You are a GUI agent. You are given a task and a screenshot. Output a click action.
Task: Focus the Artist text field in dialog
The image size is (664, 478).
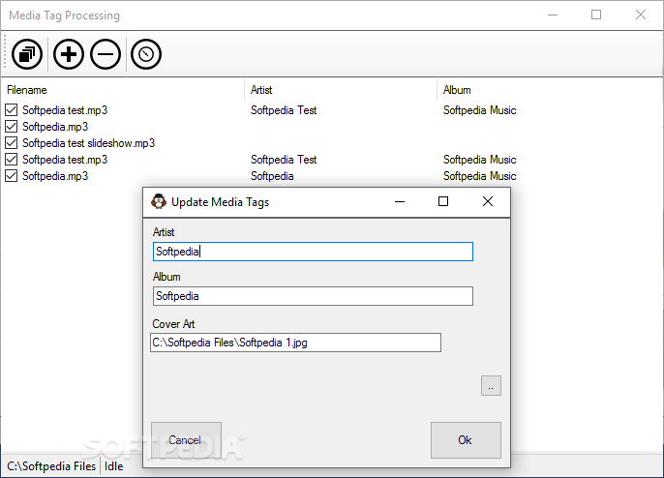313,252
